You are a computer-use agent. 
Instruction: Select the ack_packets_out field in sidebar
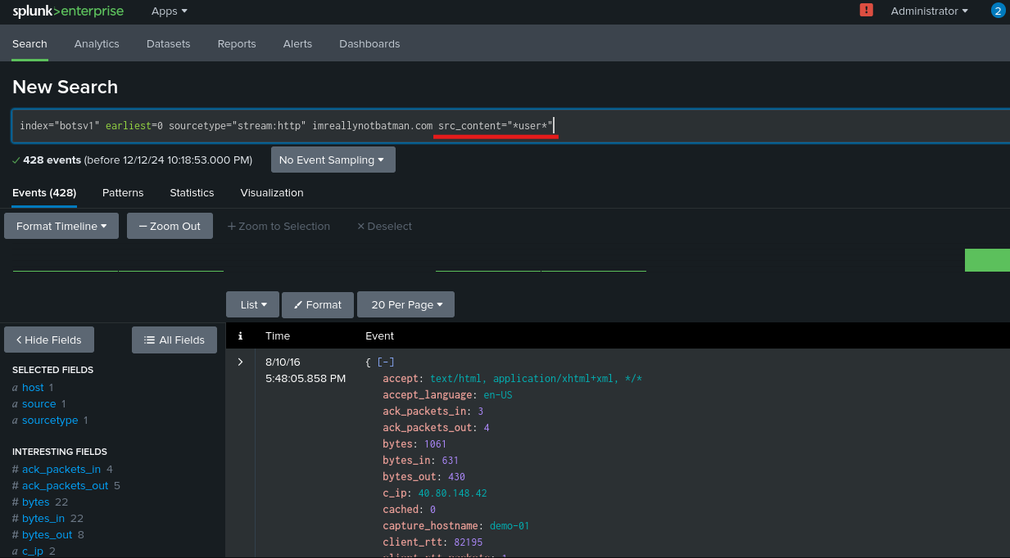[66, 486]
